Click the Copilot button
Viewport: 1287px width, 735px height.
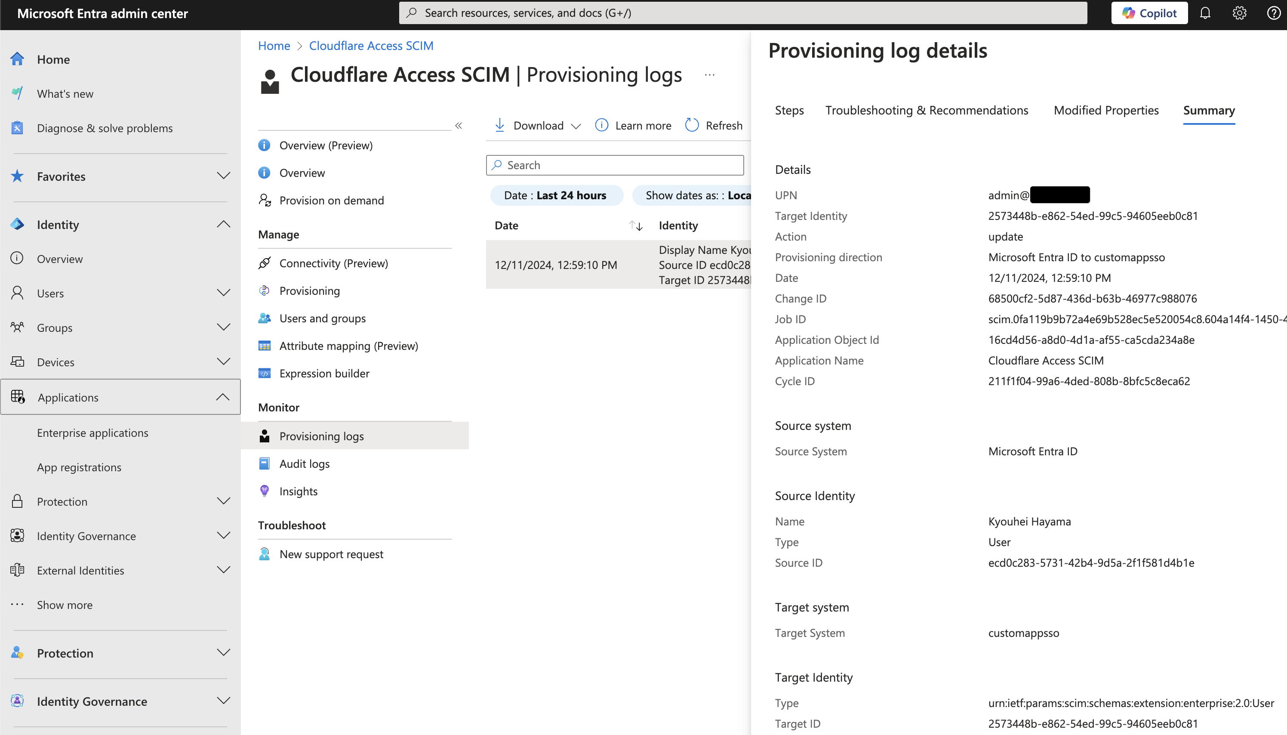[x=1149, y=13]
